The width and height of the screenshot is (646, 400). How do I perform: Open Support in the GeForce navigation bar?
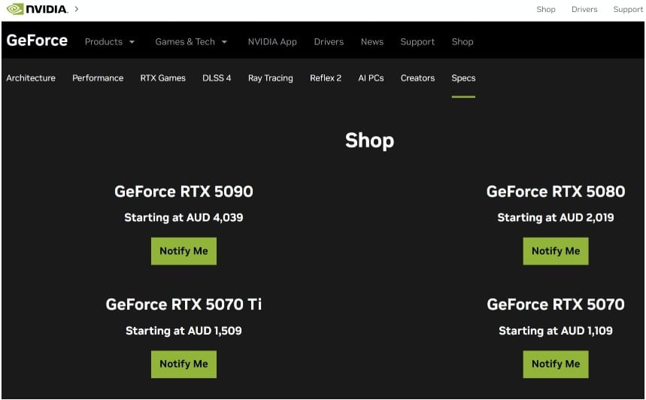(417, 42)
